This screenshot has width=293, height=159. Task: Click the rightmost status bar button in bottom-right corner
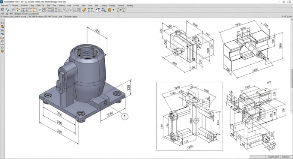pyautogui.click(x=286, y=157)
